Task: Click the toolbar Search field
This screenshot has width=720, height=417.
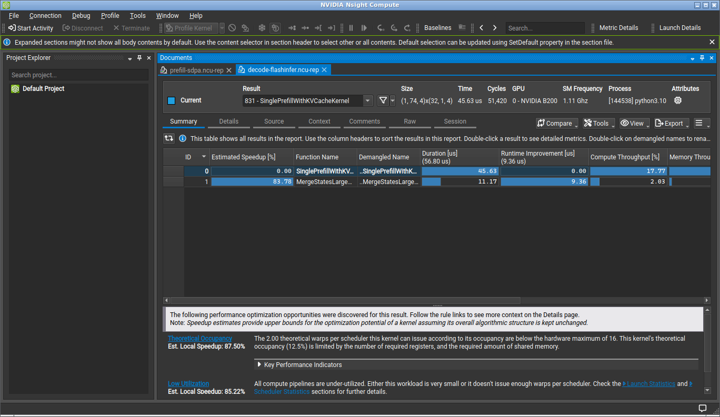Action: [x=545, y=28]
